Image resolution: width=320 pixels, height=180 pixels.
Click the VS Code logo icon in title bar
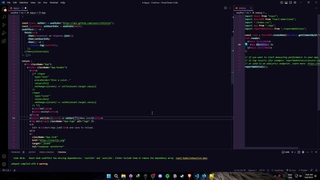pos(3,2)
